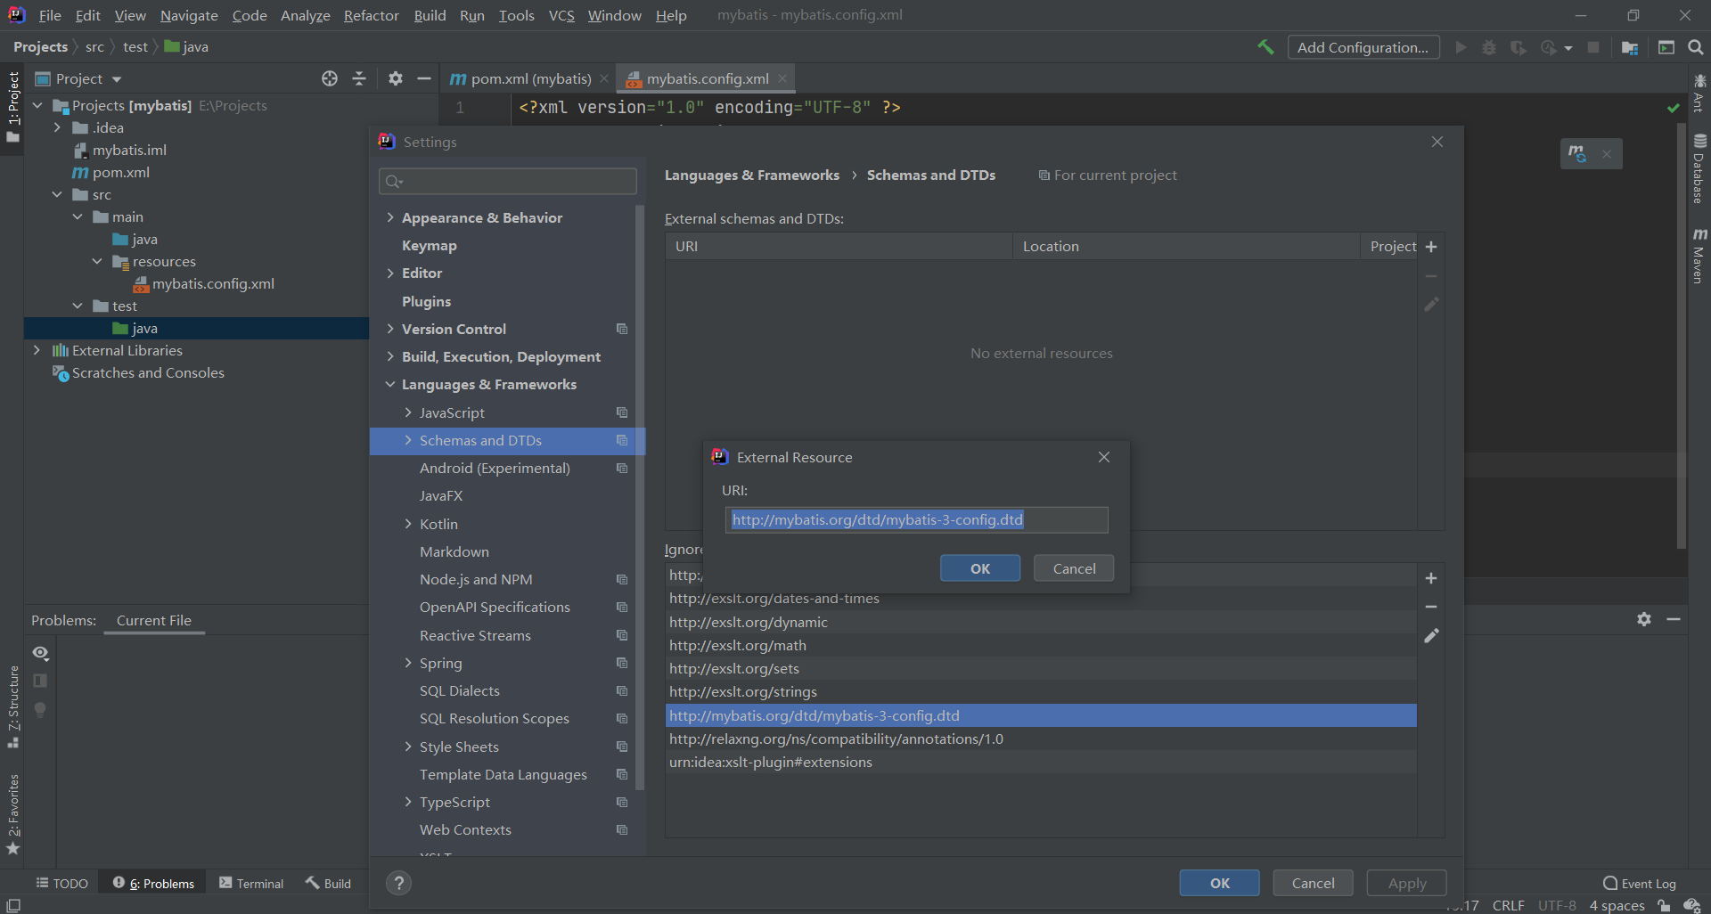Open the Navigate menu
This screenshot has height=914, width=1711.
tap(189, 15)
